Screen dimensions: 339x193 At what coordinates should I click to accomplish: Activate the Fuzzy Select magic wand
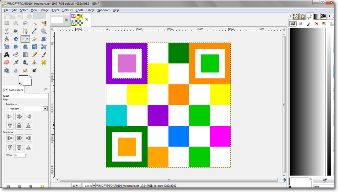pyautogui.click(x=35, y=23)
